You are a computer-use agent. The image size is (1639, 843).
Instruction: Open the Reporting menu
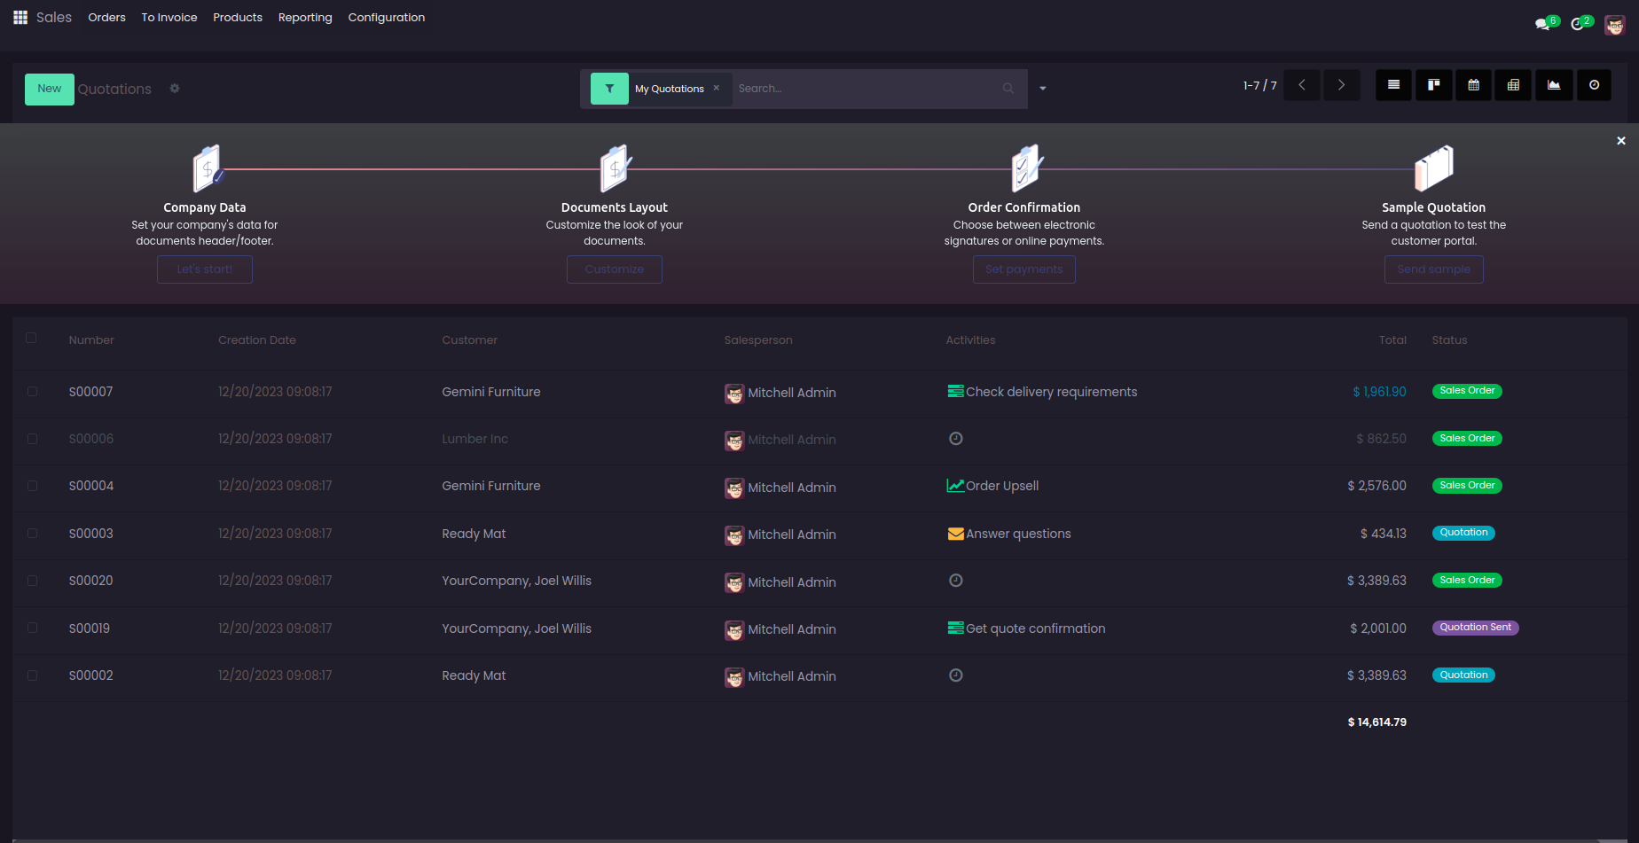[x=305, y=18]
